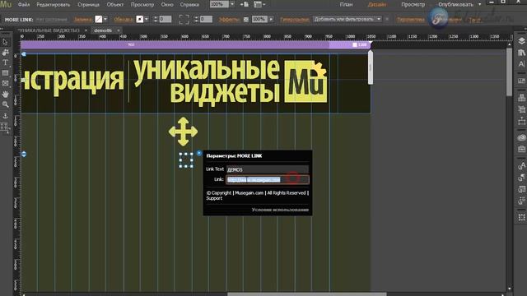527x296 pixels.
Task: Open the Align panel icon
Action: click(x=521, y=98)
